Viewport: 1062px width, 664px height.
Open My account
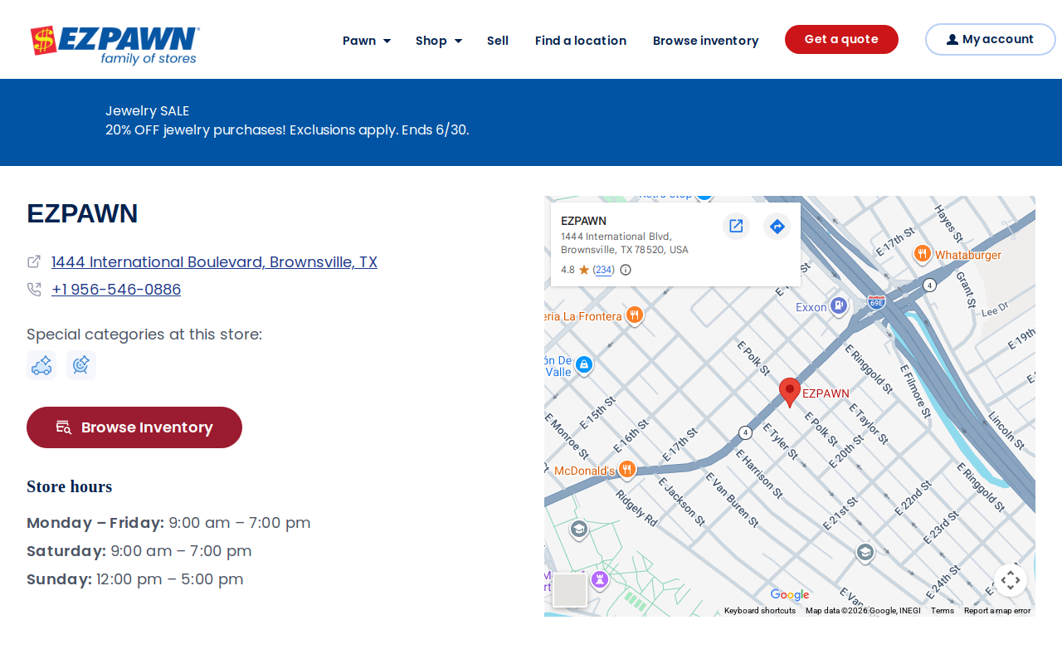[990, 39]
